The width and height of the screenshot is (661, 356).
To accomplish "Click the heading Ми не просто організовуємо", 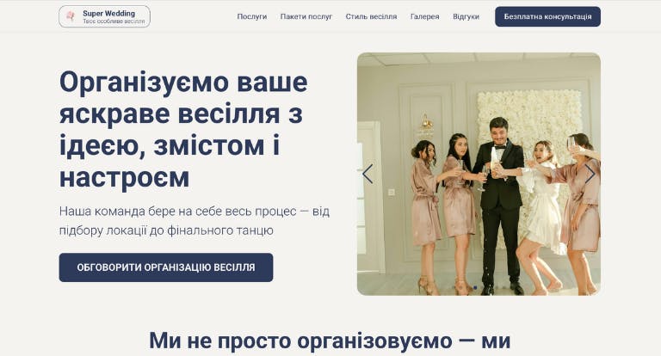I will pos(330,341).
